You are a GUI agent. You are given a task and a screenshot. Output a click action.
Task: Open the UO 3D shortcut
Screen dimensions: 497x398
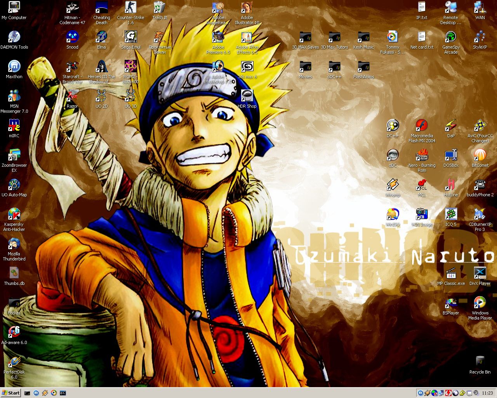[x=130, y=99]
